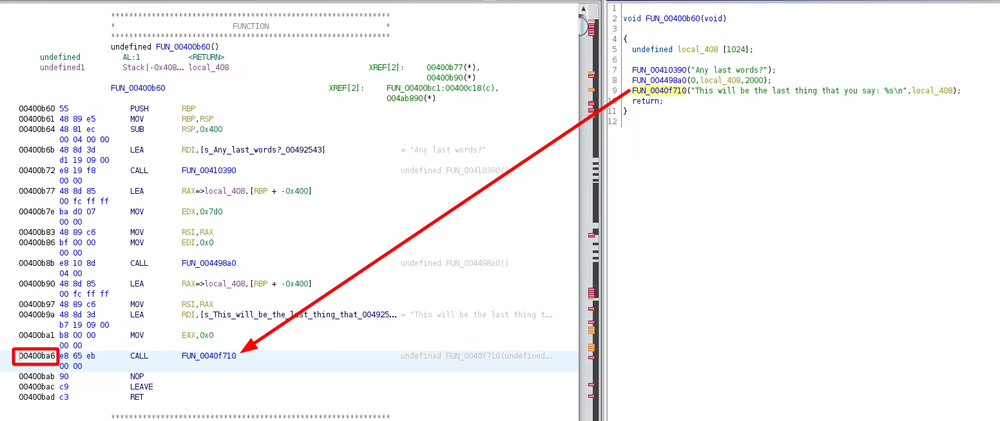This screenshot has height=421, width=1000.
Task: Select the RET instruction at 00400bad
Action: (x=137, y=397)
